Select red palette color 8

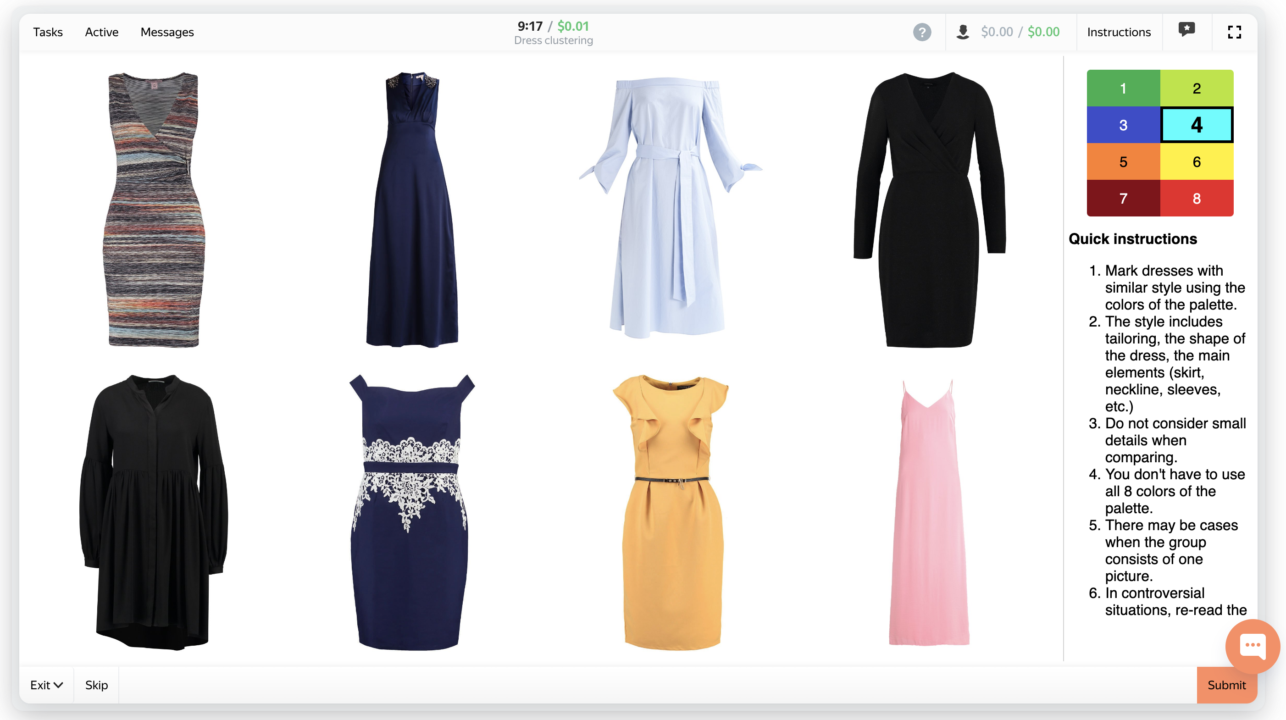pos(1196,198)
